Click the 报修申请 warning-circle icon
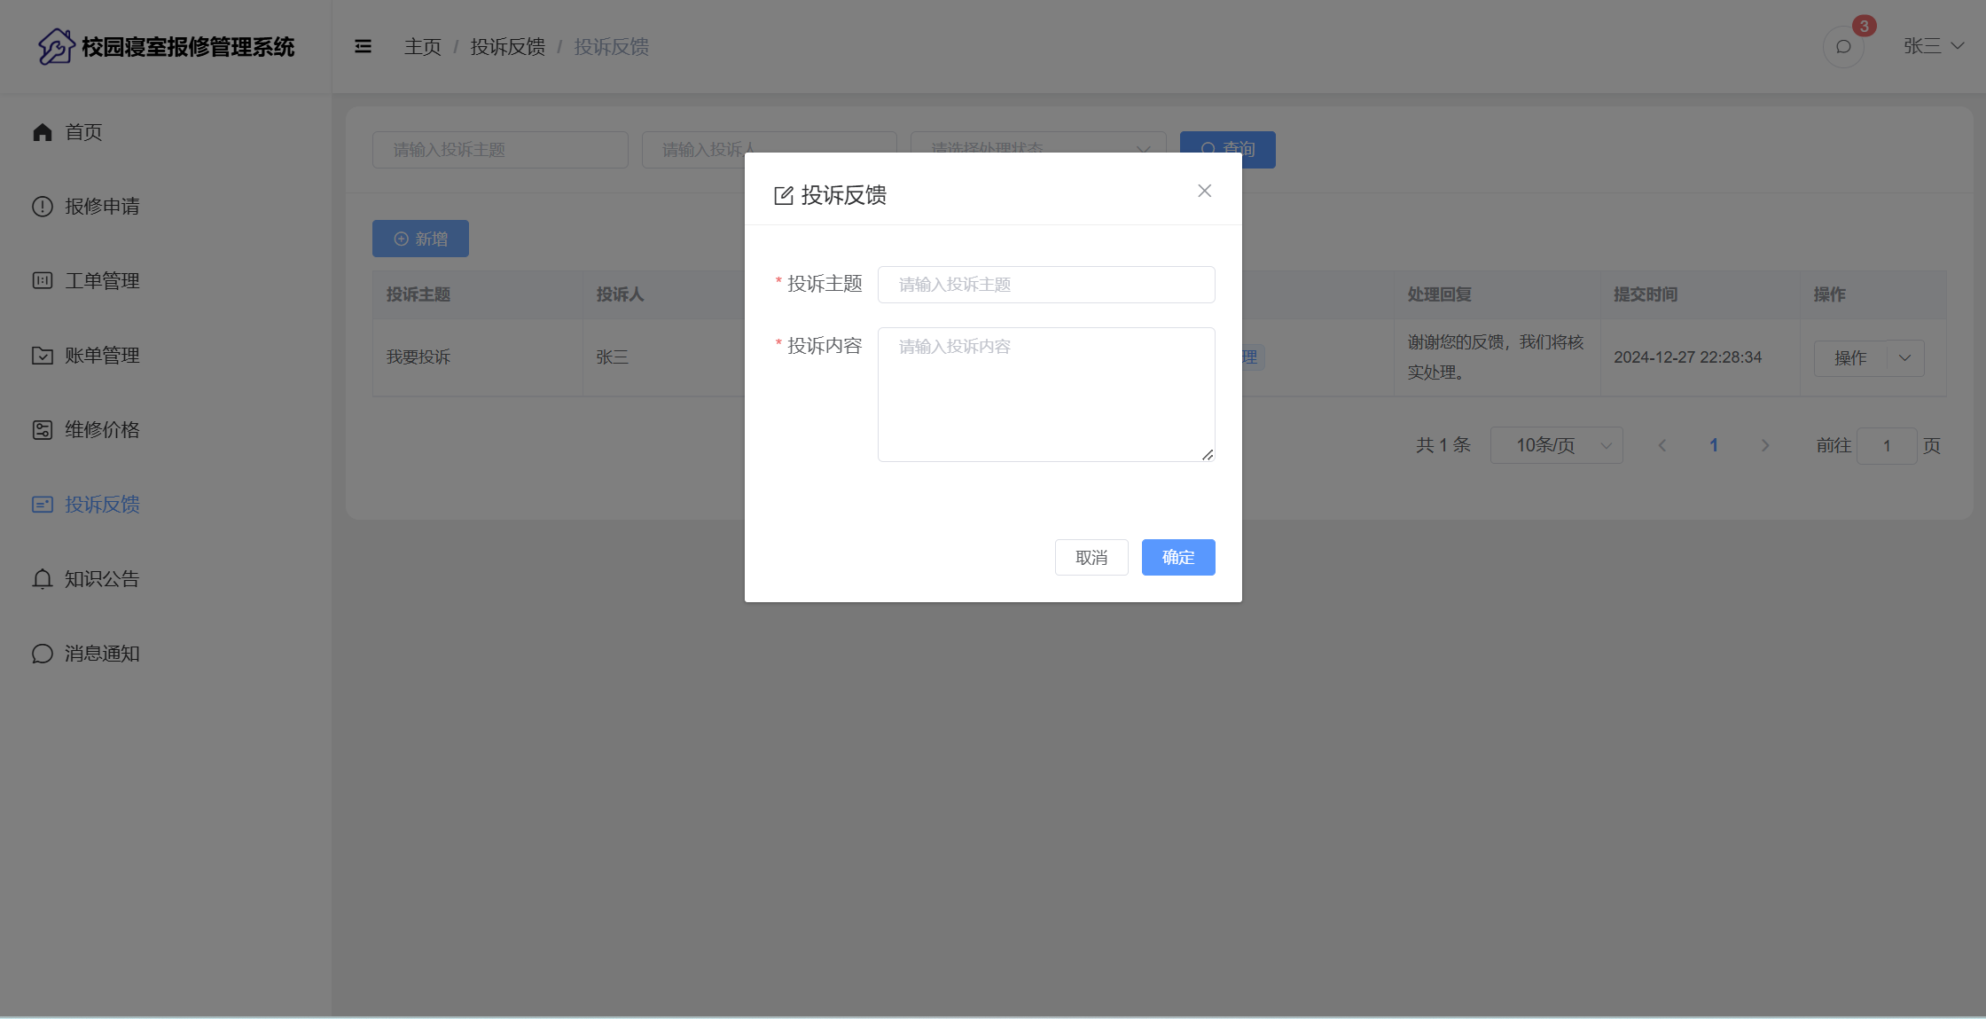Image resolution: width=1986 pixels, height=1019 pixels. (43, 207)
